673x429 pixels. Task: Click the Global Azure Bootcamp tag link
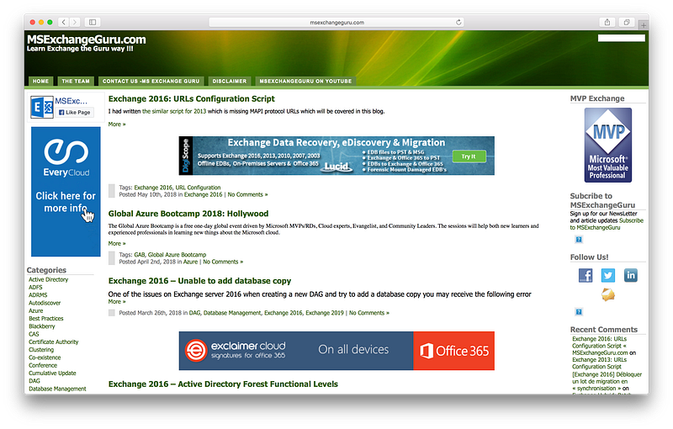pyautogui.click(x=177, y=255)
